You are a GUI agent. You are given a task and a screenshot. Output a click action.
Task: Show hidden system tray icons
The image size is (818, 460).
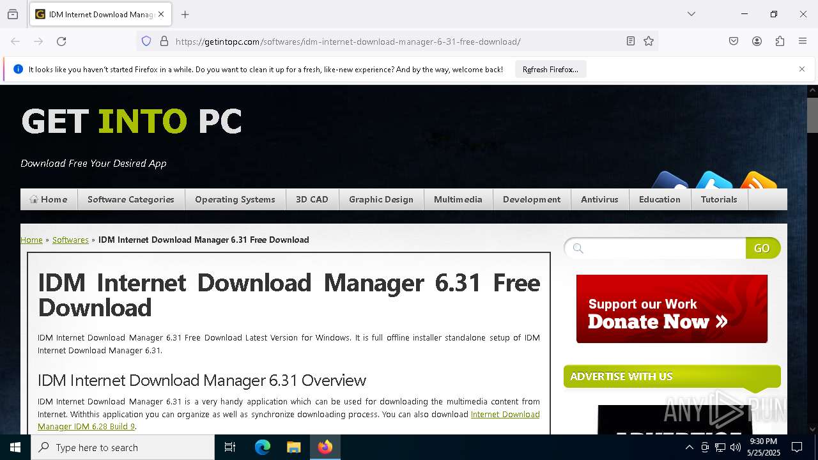point(689,447)
